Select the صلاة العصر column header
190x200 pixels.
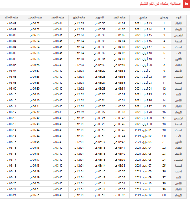[58, 18]
